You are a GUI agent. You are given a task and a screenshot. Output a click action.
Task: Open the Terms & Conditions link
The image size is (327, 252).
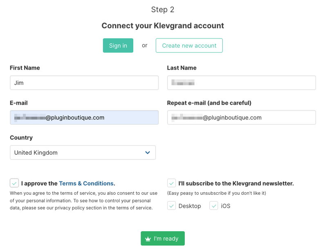click(86, 183)
